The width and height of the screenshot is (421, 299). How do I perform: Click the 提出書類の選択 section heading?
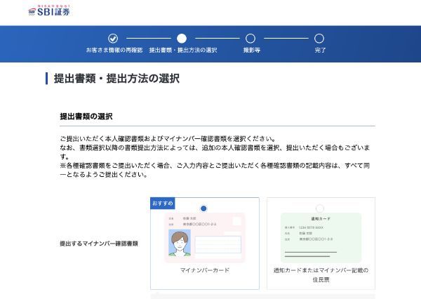click(x=86, y=116)
